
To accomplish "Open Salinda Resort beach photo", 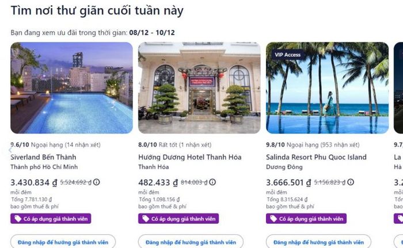I will click(327, 87).
